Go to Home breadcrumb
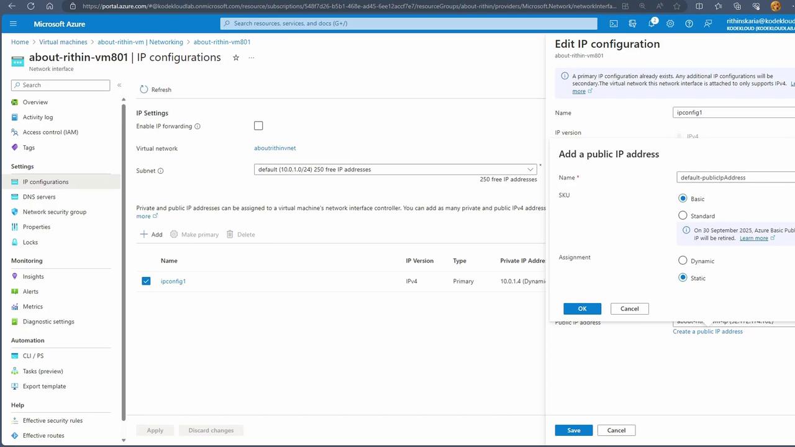The height and width of the screenshot is (447, 795). [x=20, y=42]
